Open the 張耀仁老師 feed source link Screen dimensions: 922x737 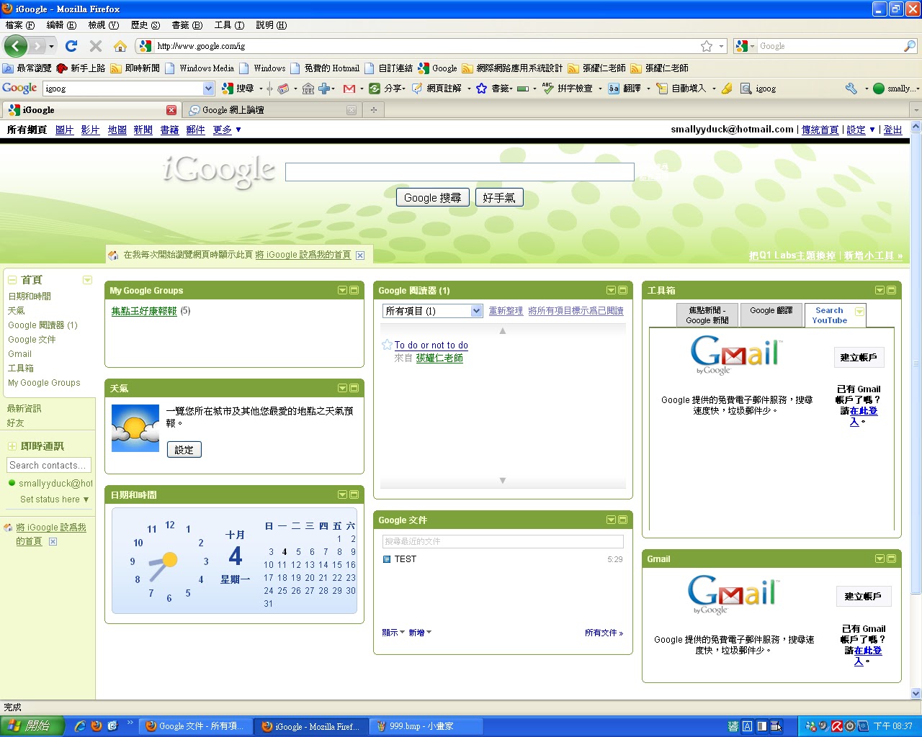tap(439, 358)
